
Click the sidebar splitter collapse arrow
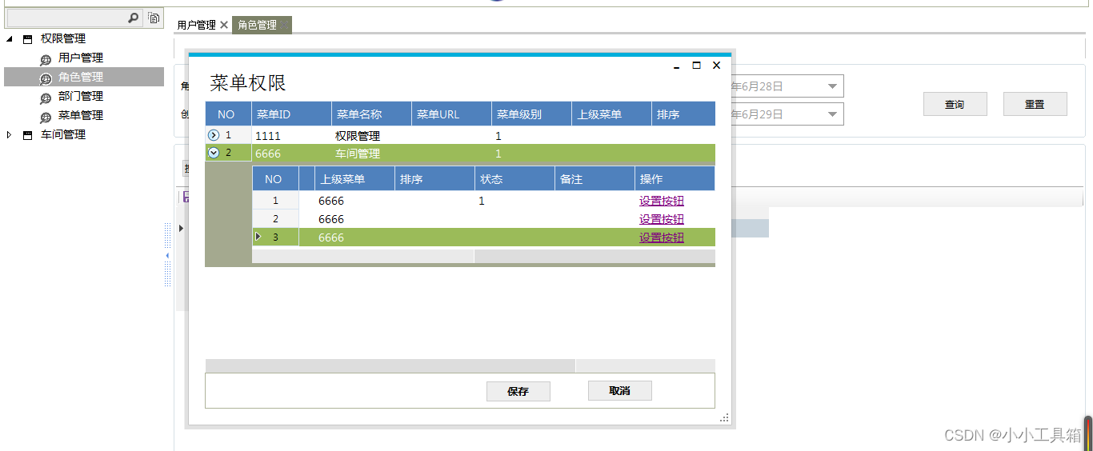point(167,255)
